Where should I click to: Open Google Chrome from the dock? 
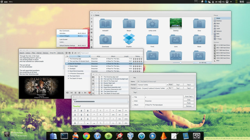pyautogui.click(x=86, y=136)
